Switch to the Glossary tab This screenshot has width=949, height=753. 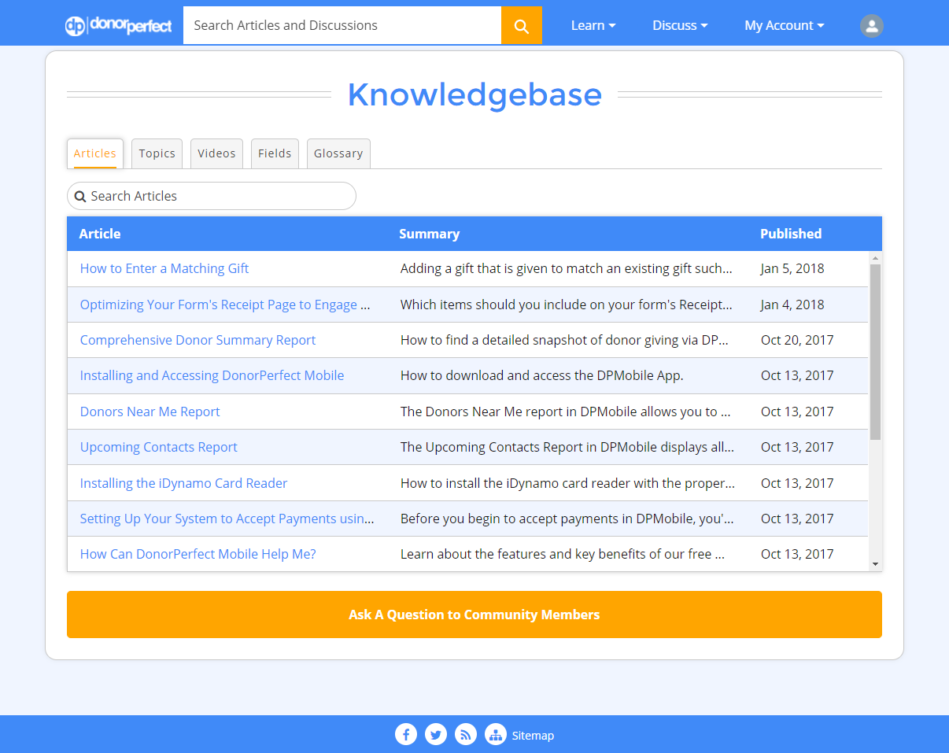(x=338, y=153)
